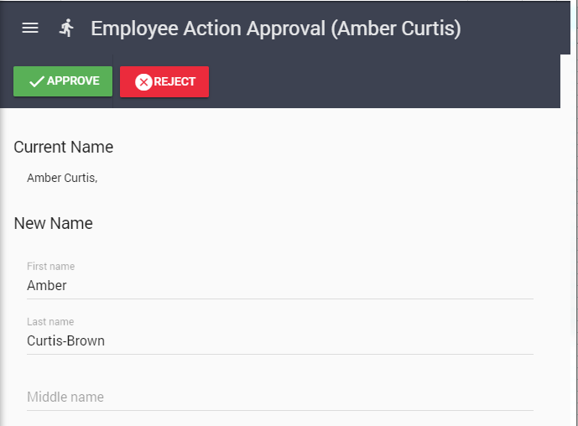Select the current name value 'Amber Curtis,'
The width and height of the screenshot is (578, 426).
[62, 178]
